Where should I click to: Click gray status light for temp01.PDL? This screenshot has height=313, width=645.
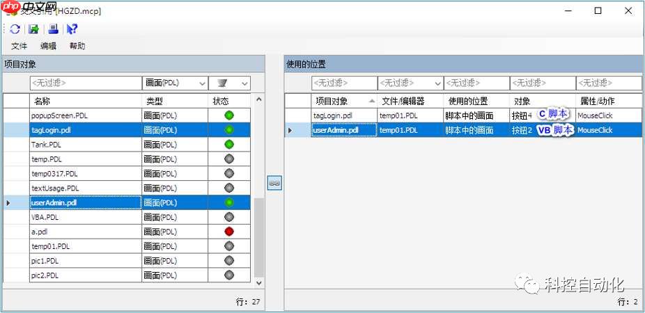pos(229,246)
